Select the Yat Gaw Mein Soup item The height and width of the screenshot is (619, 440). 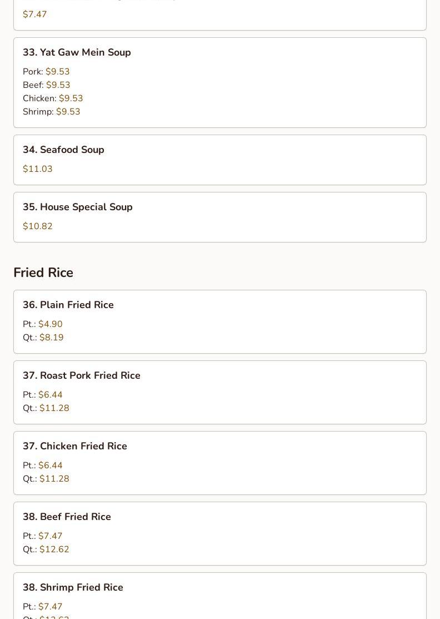(x=220, y=82)
